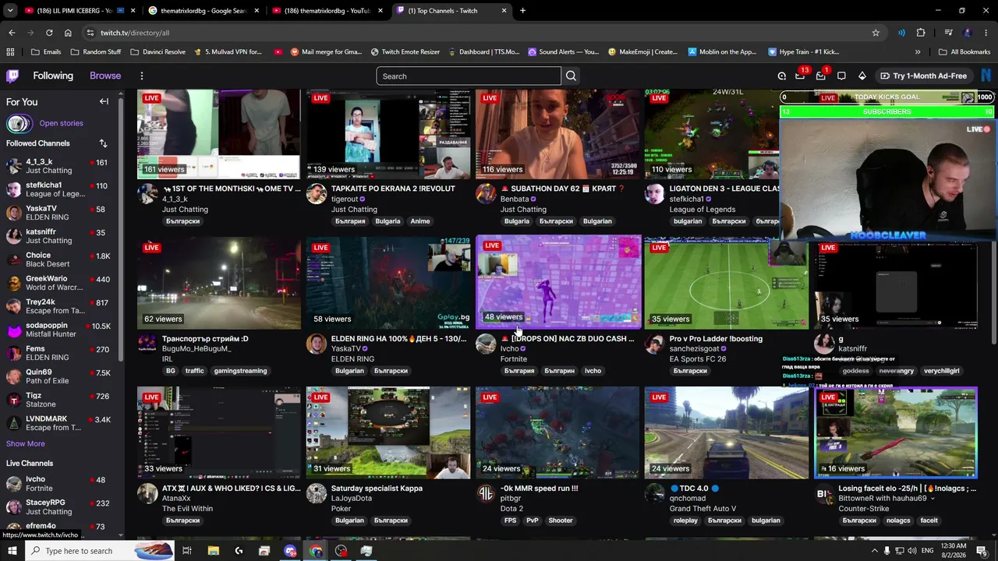Open All Bookmarks folder
Image resolution: width=998 pixels, height=561 pixels.
click(x=964, y=52)
